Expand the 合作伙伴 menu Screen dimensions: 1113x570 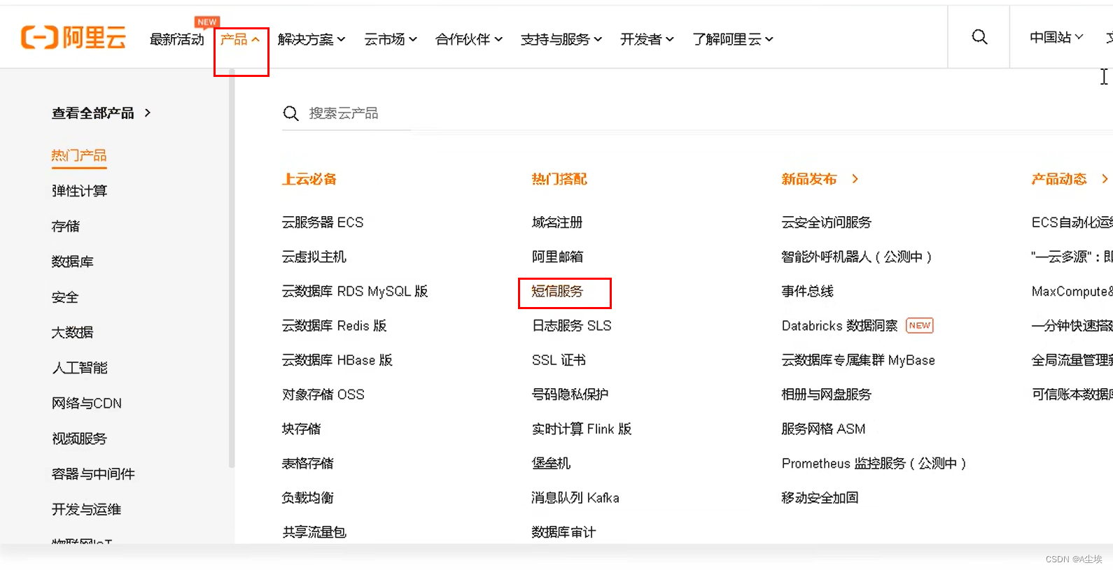(469, 39)
